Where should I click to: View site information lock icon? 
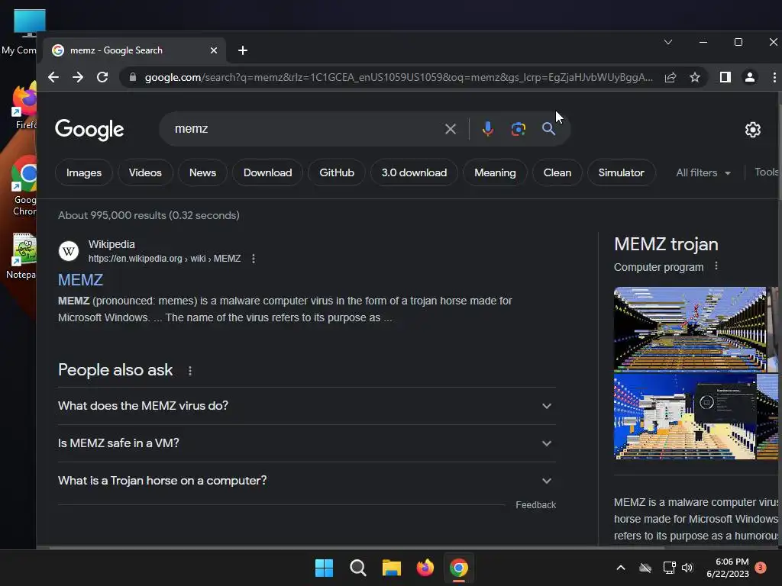[x=132, y=77]
